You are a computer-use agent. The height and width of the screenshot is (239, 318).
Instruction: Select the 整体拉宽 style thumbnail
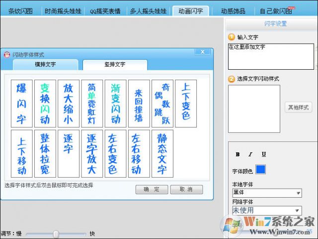45,154
